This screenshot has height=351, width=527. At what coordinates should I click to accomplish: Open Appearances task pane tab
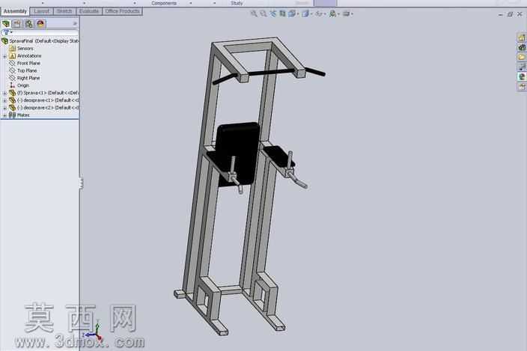522,76
